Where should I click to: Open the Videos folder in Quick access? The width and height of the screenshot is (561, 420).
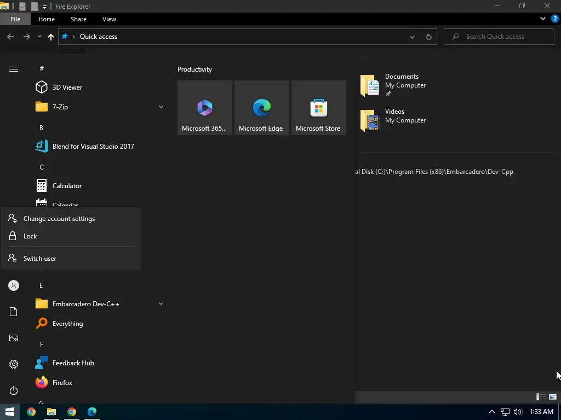393,120
